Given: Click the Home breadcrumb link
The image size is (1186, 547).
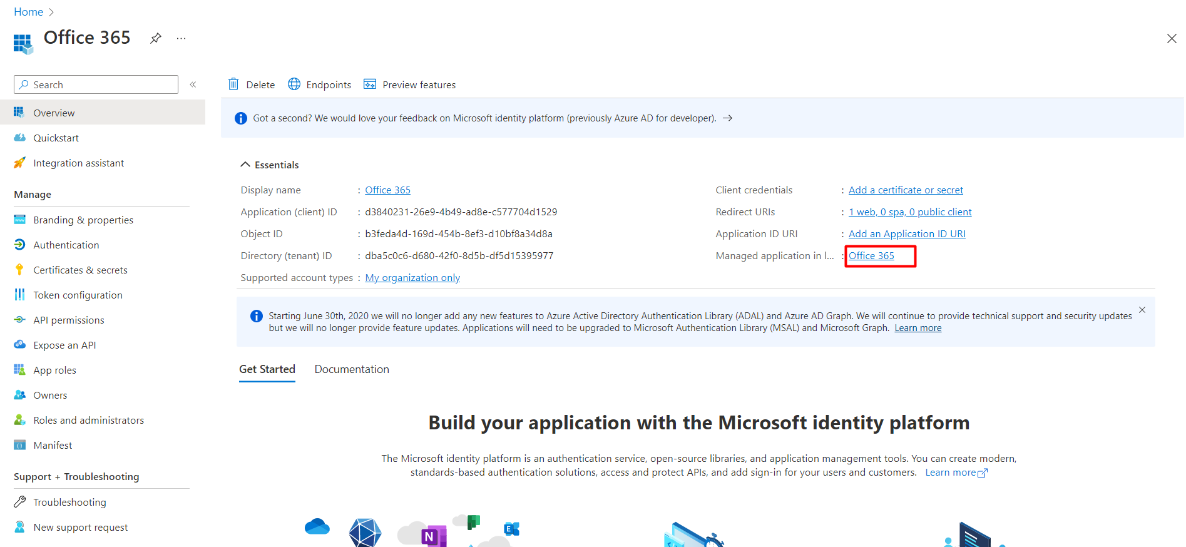Looking at the screenshot, I should (29, 12).
